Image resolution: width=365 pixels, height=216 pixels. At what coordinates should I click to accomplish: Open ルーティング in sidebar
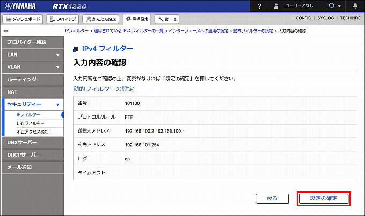click(33, 80)
